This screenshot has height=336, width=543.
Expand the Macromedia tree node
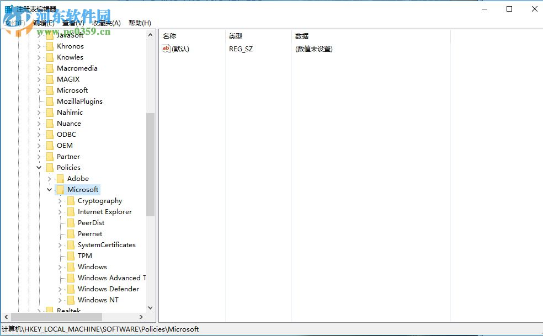point(39,68)
